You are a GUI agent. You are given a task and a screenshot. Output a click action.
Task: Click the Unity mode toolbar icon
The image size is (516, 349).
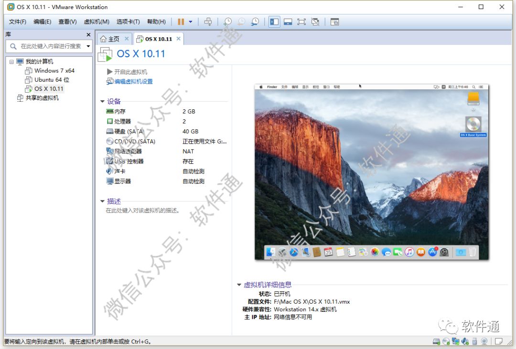315,21
